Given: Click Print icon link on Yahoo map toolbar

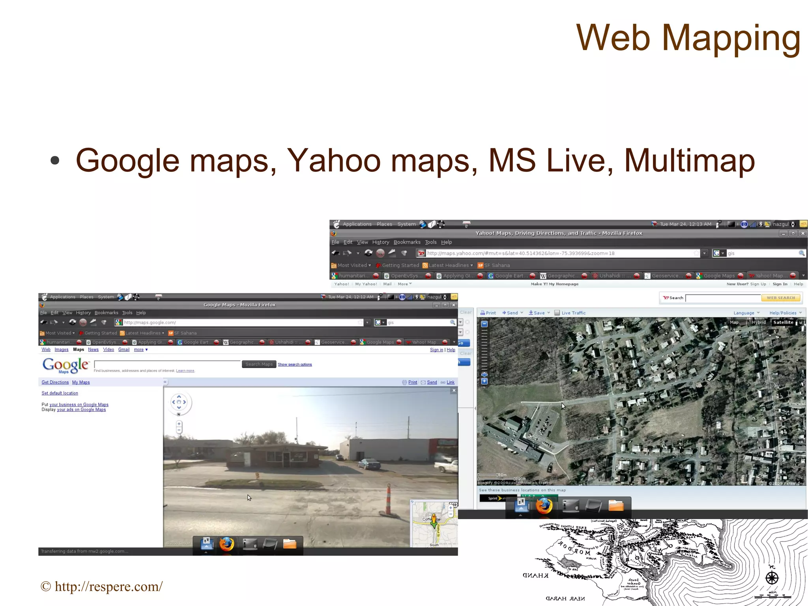Looking at the screenshot, I should click(488, 313).
